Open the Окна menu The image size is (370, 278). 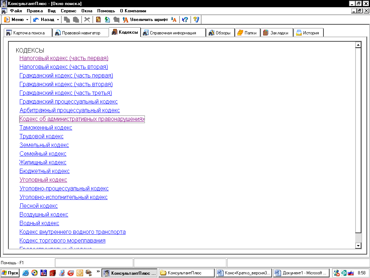pyautogui.click(x=87, y=11)
